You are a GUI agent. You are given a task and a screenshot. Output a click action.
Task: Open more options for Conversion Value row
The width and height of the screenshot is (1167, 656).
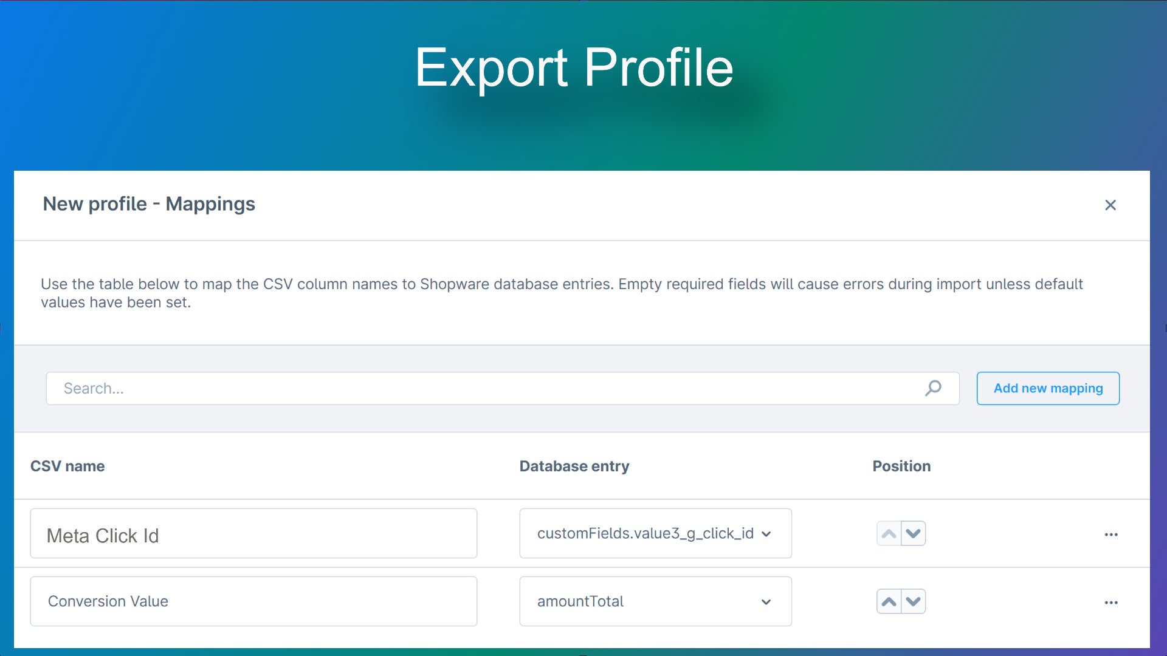coord(1111,603)
